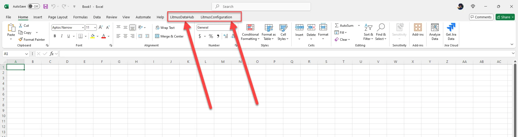This screenshot has width=518, height=137.
Task: Click the Decrease Indent icon
Action: 140,36
